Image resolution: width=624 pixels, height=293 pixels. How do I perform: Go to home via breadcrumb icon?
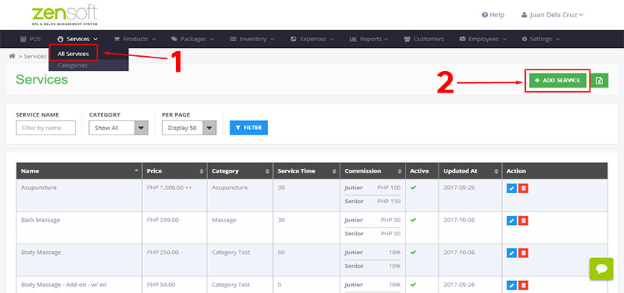click(12, 57)
